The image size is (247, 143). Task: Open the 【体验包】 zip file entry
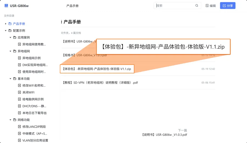(x=97, y=69)
